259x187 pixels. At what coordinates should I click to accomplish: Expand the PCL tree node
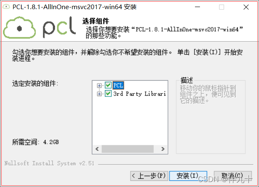click(99, 86)
